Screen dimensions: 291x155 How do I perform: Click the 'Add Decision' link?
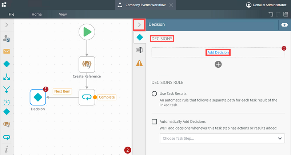click(x=218, y=52)
